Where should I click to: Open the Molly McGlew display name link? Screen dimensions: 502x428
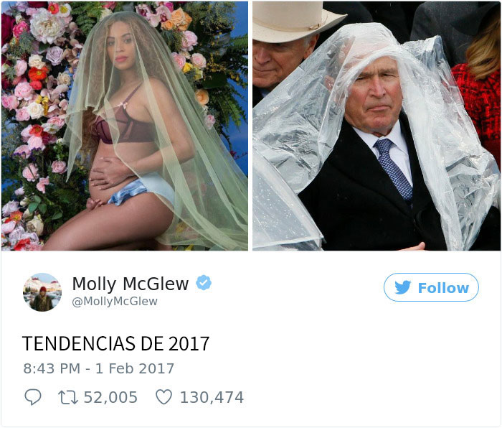131,284
